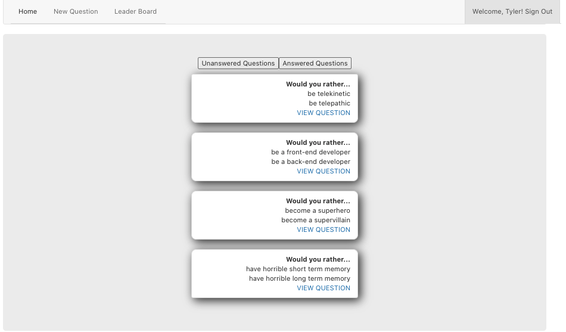Click Sign Out for Tyler

click(539, 11)
